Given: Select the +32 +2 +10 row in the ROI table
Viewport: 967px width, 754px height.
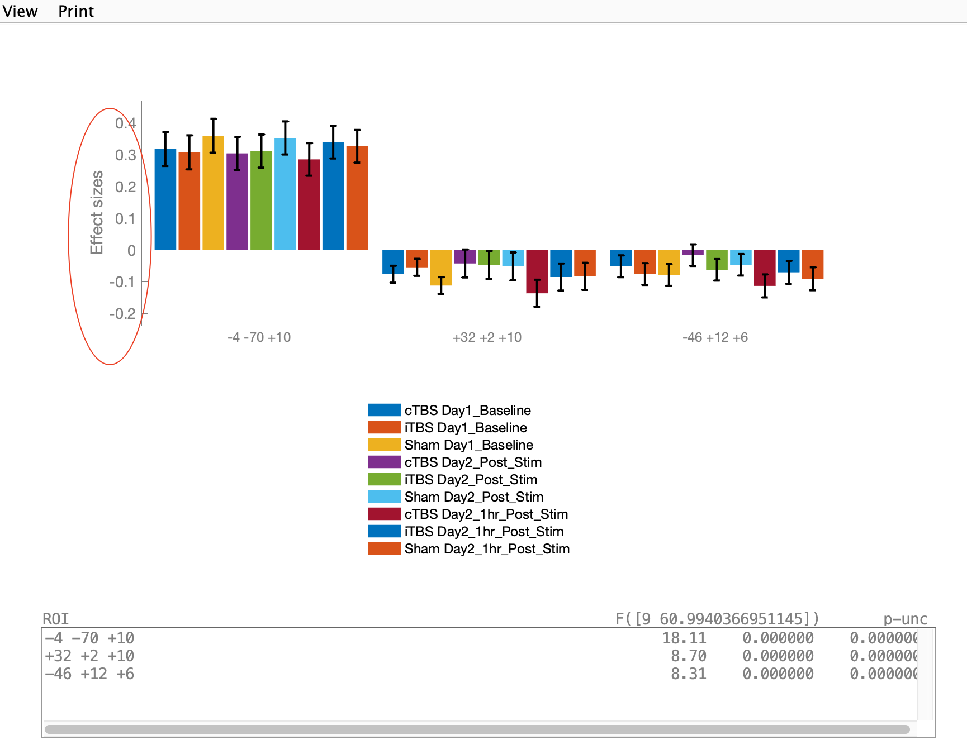Looking at the screenshot, I should (89, 656).
